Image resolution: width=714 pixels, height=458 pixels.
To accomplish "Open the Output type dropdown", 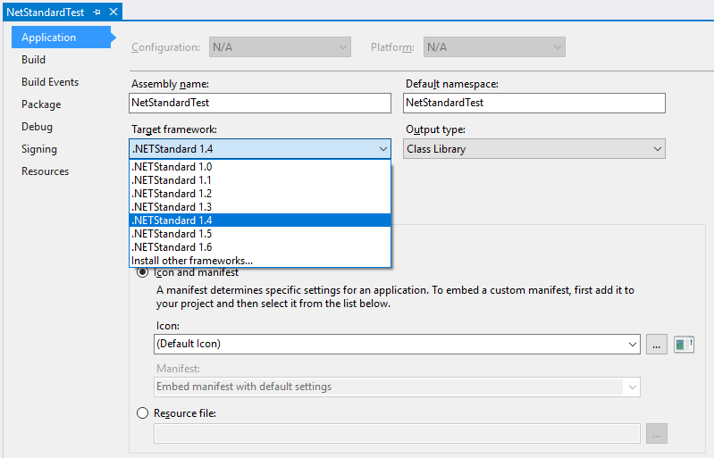I will [534, 149].
